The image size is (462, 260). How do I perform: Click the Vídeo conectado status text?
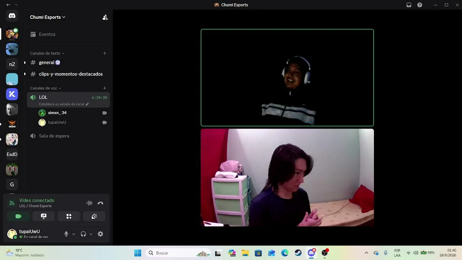37,200
